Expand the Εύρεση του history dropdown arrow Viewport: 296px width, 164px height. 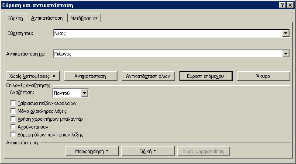[286, 34]
